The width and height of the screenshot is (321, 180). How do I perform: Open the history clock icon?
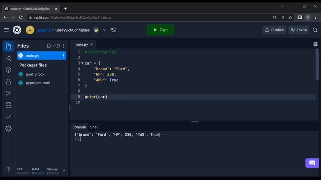point(114,30)
